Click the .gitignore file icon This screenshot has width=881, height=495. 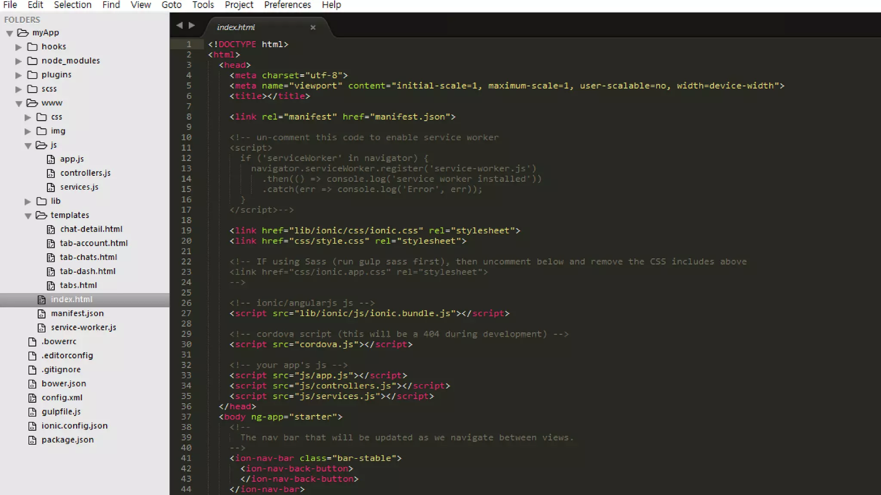click(32, 370)
